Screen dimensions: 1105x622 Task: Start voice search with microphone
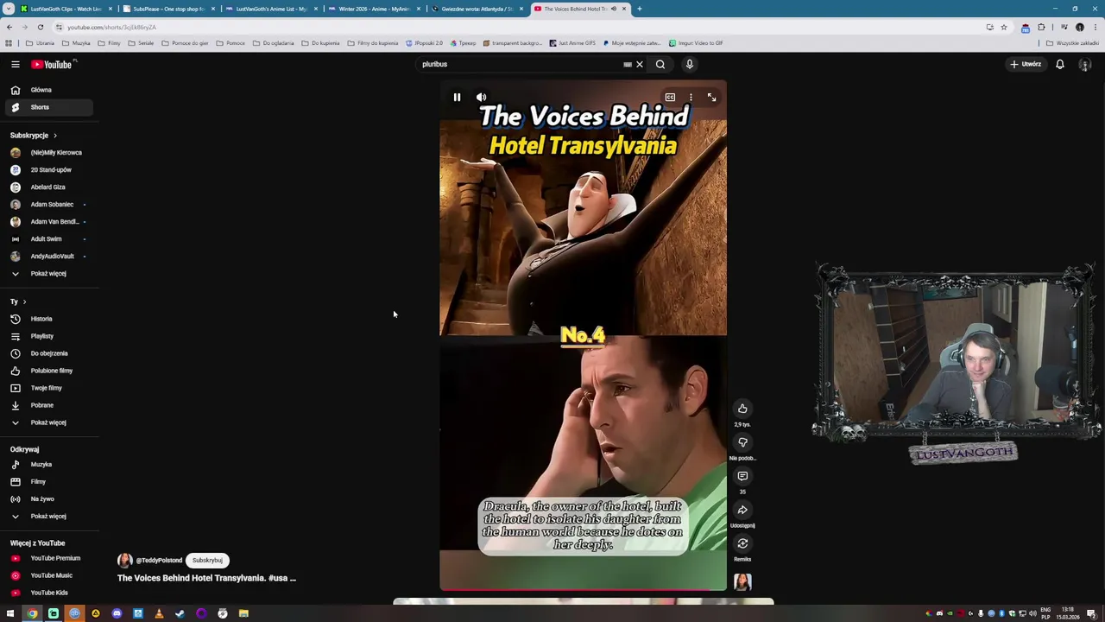point(689,64)
